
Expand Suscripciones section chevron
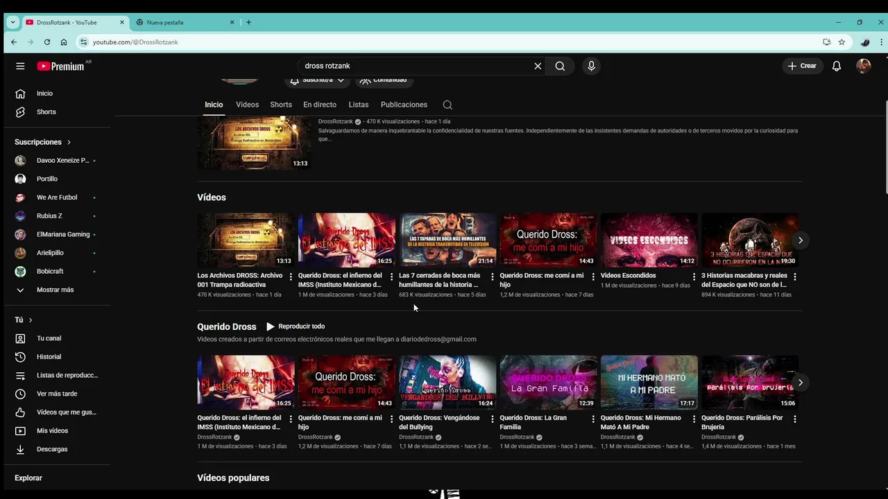69,142
